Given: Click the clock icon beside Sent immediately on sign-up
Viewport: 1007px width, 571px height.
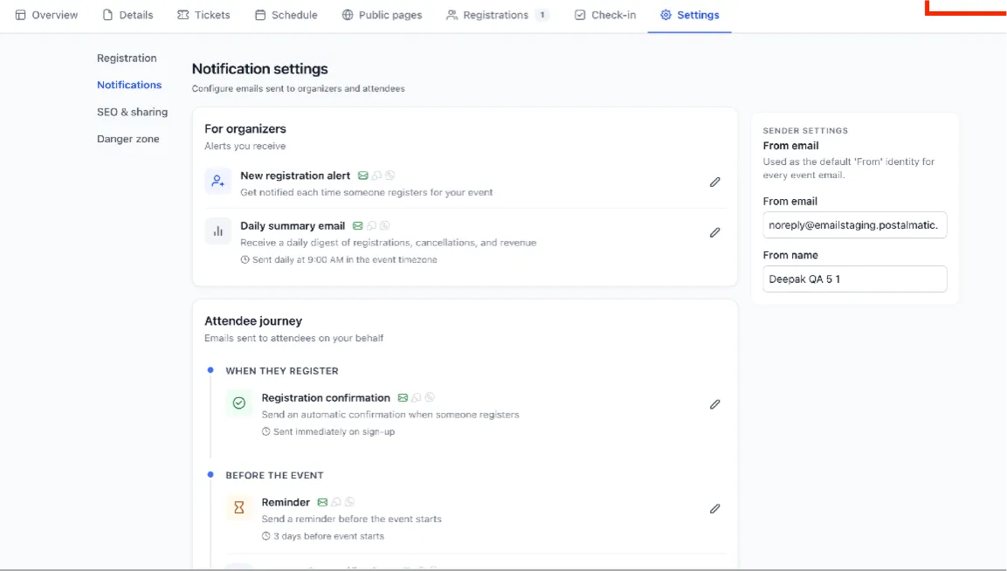Looking at the screenshot, I should pos(266,432).
